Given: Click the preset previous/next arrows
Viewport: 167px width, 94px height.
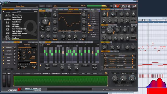Looking at the screenshot, I should point(37,6).
